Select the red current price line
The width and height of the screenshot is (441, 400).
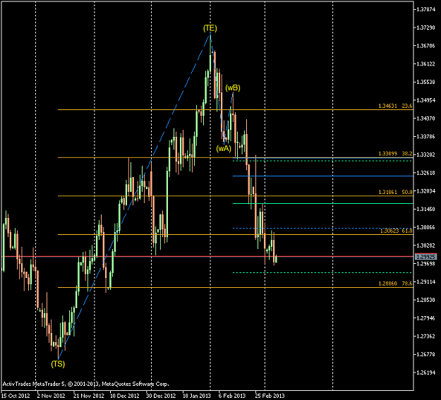(207, 256)
